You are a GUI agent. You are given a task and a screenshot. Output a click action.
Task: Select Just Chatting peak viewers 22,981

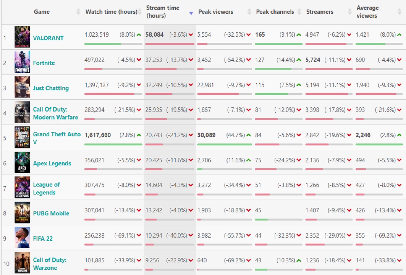click(x=206, y=85)
